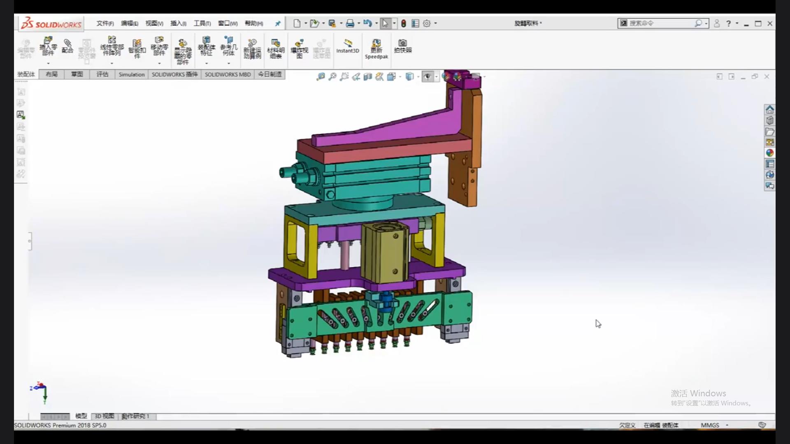Click the 更新 Speedpak tool
The width and height of the screenshot is (790, 444).
click(376, 49)
